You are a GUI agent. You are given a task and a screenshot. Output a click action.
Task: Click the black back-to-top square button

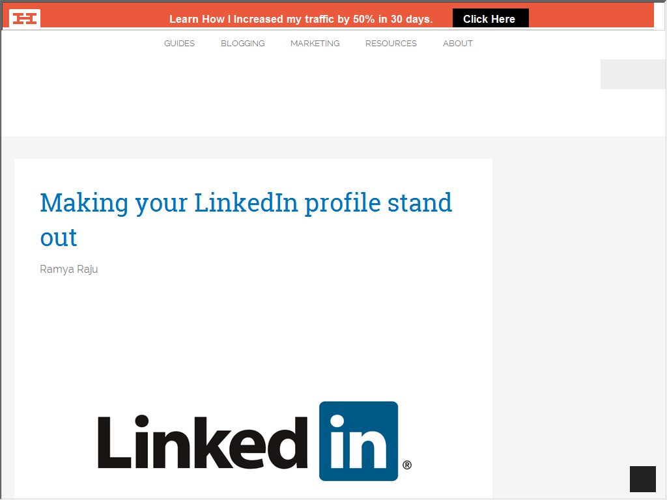pyautogui.click(x=643, y=479)
